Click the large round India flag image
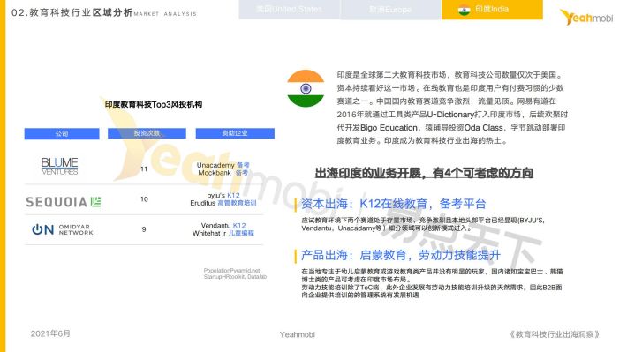Viewport: 627px width, 352px height. 306,88
